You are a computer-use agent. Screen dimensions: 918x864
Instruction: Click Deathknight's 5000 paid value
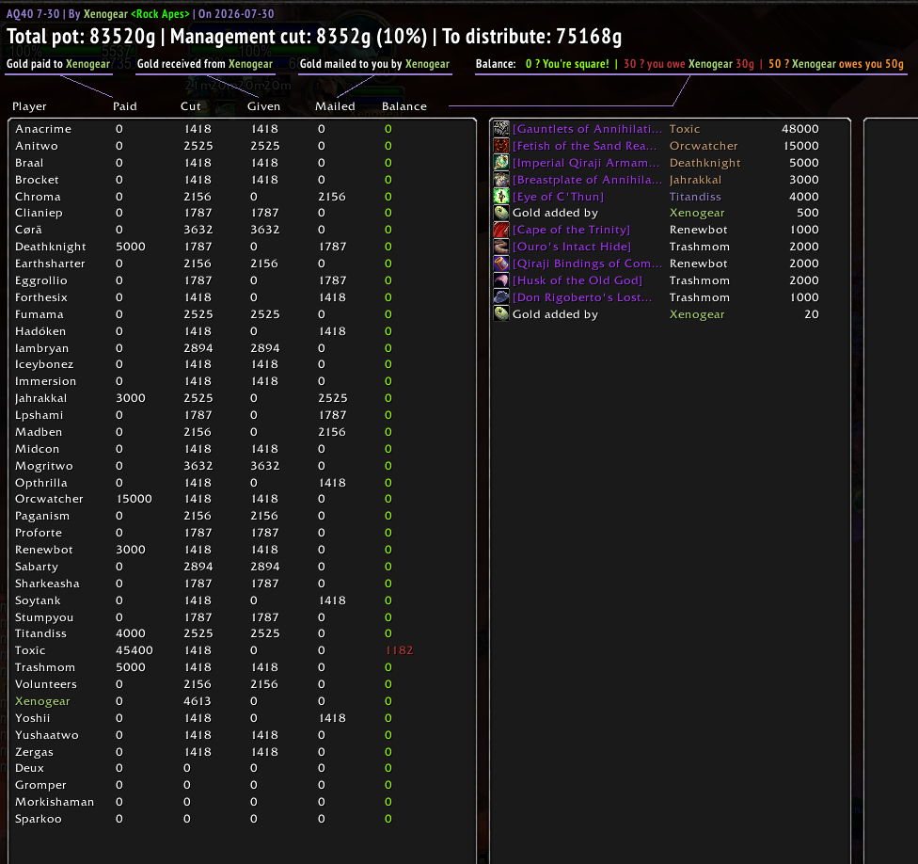point(131,247)
